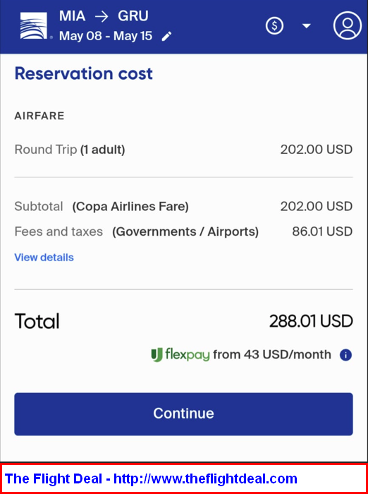Edit trip dates with the pencil icon
368x494 pixels.
click(166, 36)
